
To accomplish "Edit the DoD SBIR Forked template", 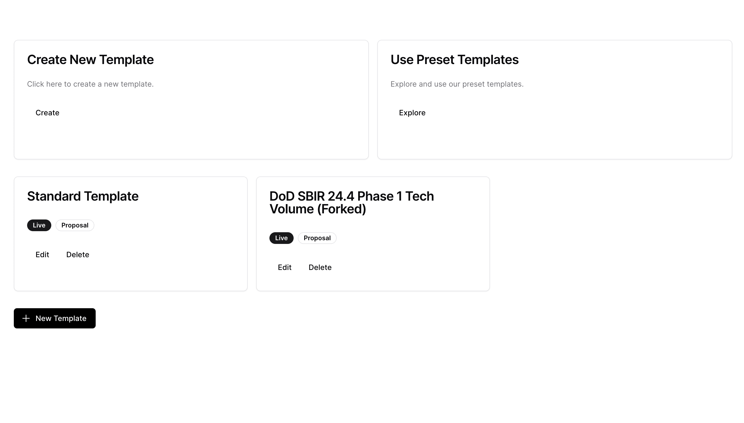I will (x=284, y=267).
